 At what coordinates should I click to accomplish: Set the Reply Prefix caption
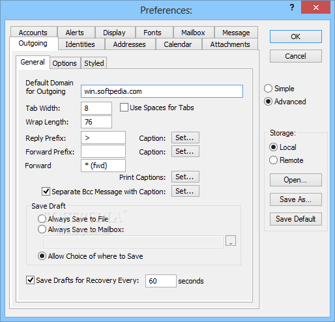pyautogui.click(x=185, y=138)
